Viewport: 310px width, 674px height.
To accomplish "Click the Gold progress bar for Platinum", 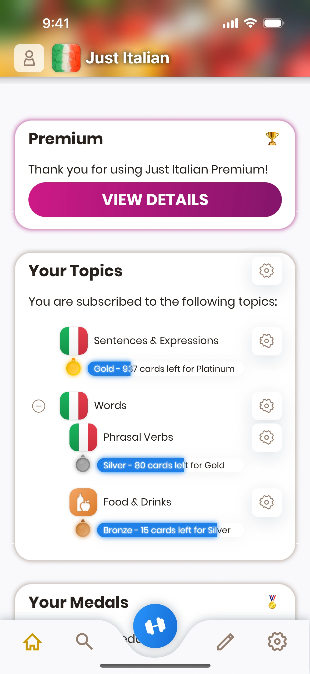I will (x=165, y=369).
